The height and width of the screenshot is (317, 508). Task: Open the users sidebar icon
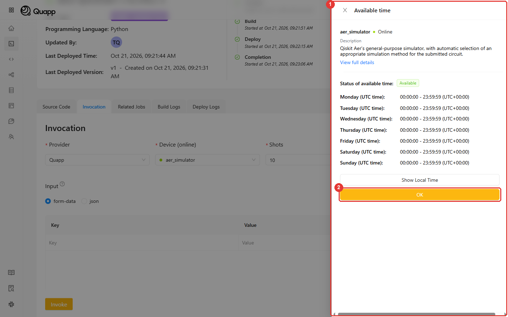[x=11, y=137]
